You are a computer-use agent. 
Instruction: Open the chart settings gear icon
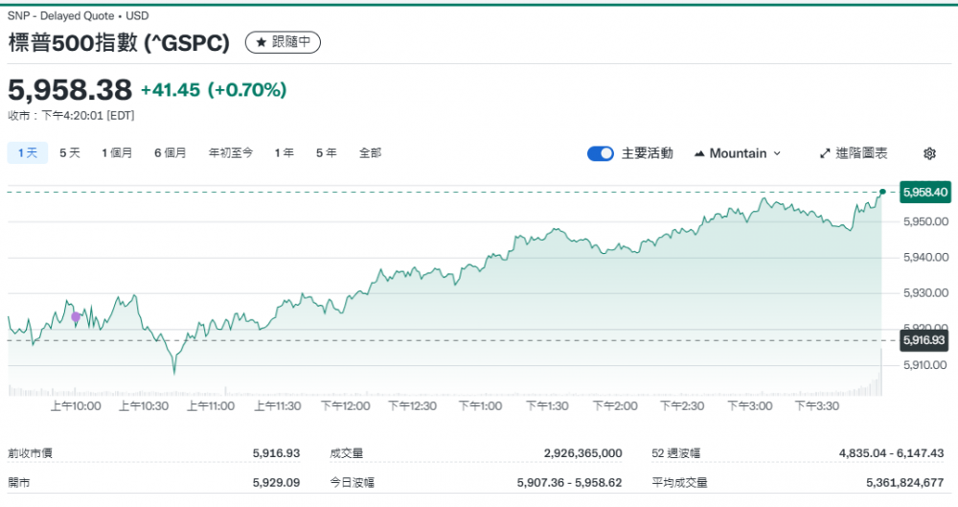pyautogui.click(x=928, y=153)
